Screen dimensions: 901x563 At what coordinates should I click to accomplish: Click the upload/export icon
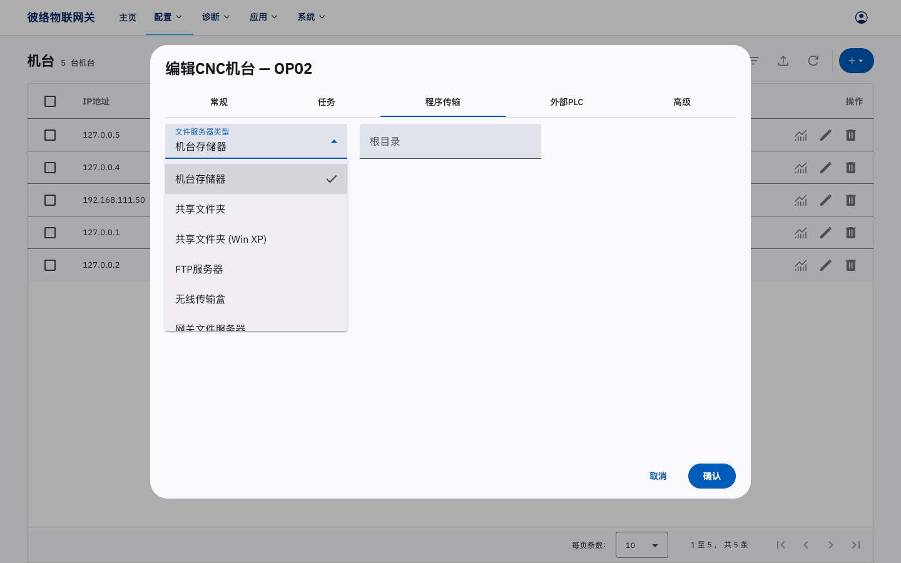tap(783, 61)
